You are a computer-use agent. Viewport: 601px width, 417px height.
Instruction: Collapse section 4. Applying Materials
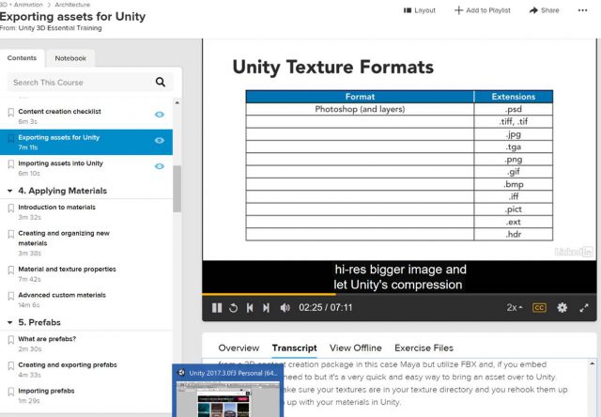click(x=10, y=191)
